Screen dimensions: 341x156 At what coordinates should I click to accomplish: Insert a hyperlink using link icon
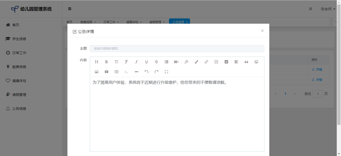click(206, 62)
